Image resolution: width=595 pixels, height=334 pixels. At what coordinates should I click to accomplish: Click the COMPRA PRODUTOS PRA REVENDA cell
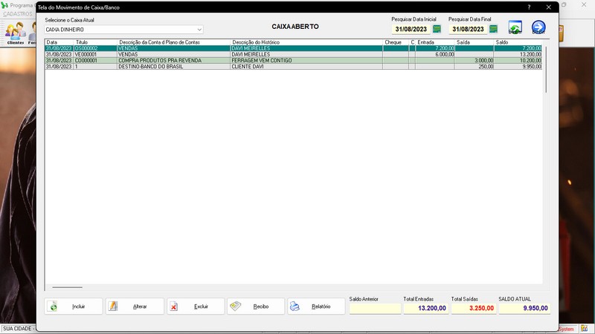(173, 61)
